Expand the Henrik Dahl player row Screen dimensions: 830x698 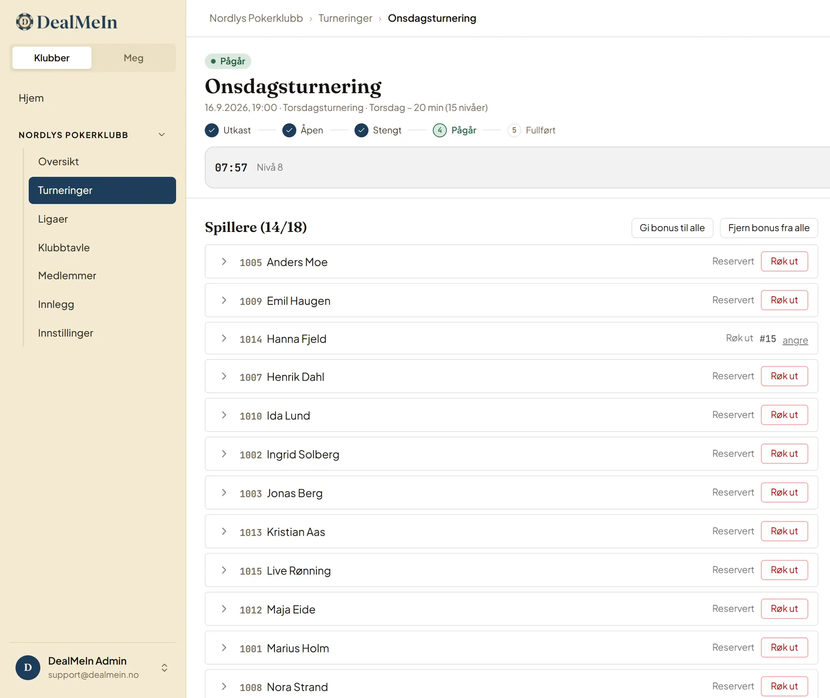pos(224,376)
